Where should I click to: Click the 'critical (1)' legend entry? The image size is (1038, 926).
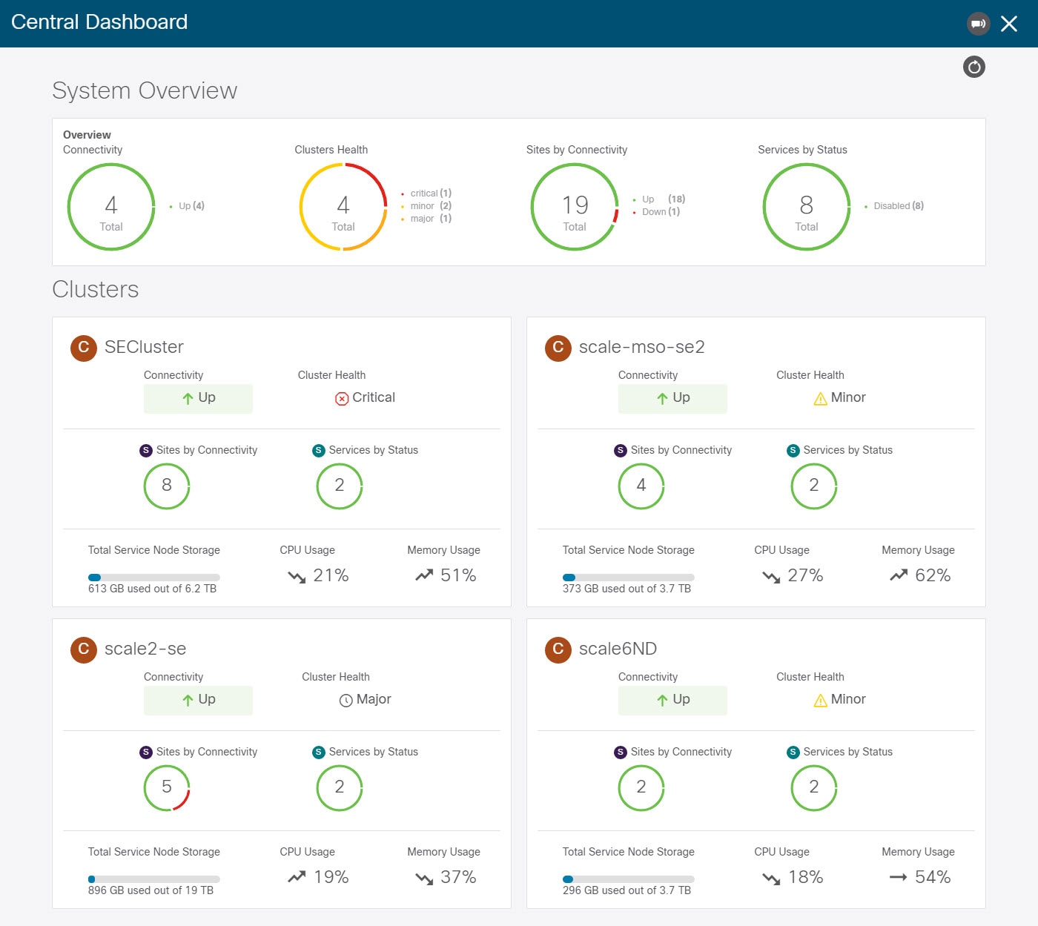pos(427,194)
